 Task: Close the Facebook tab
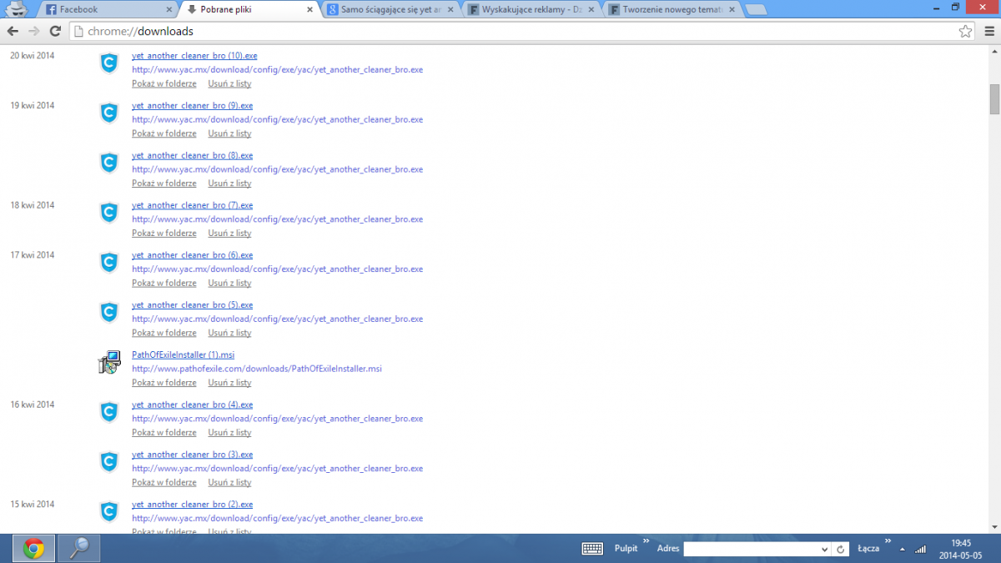click(x=169, y=9)
